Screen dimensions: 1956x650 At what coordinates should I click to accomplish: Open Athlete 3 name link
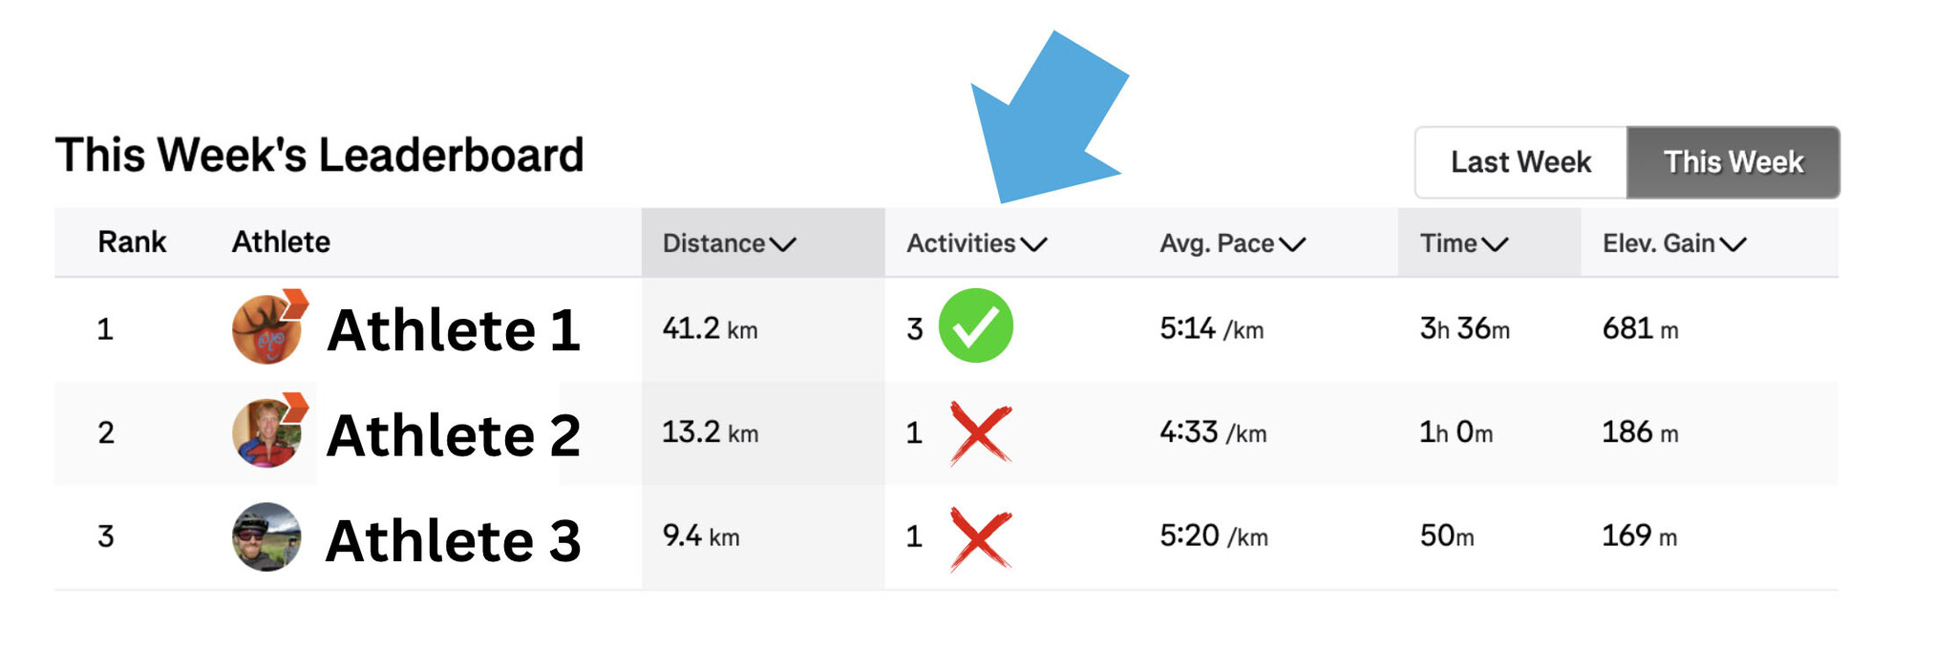[454, 540]
